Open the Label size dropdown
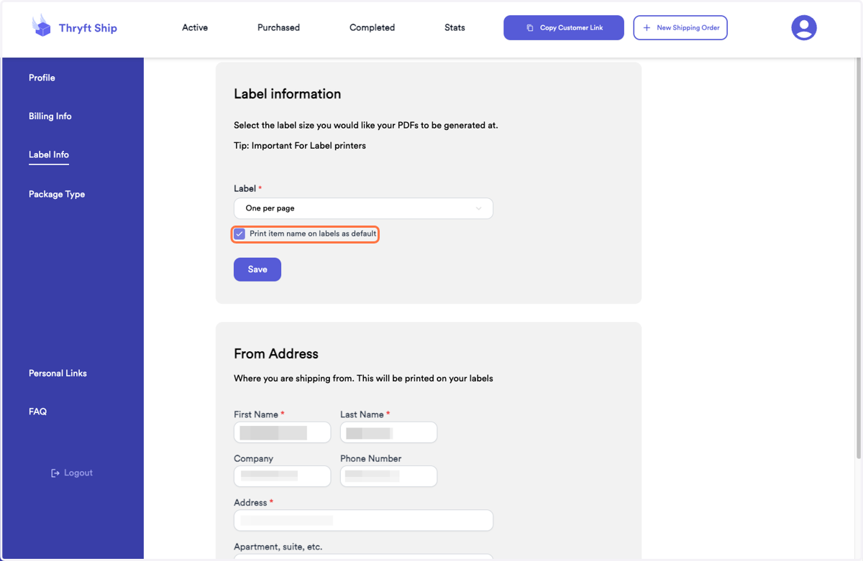 pos(363,208)
